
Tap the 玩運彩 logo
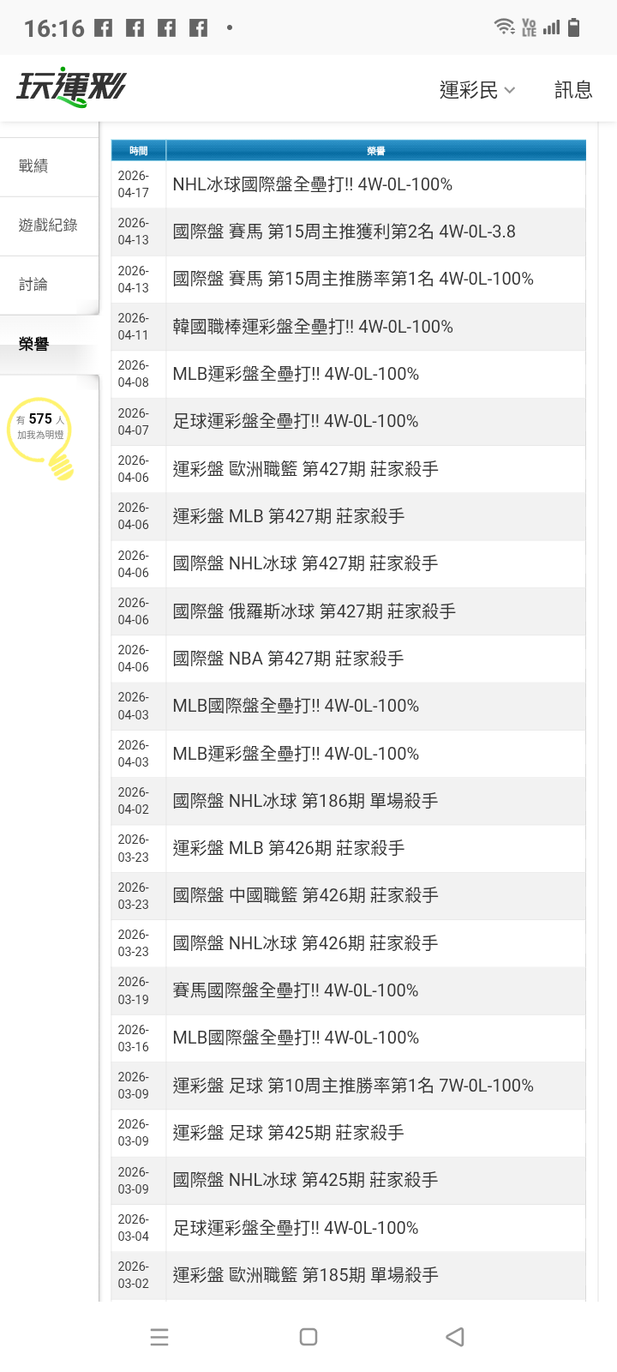click(x=71, y=87)
